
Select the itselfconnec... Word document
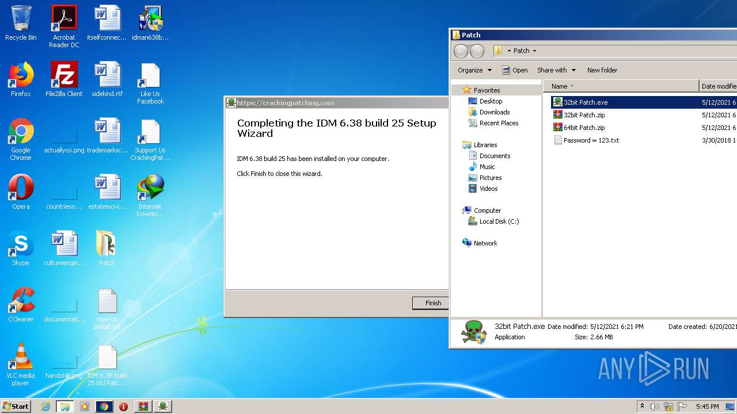point(107,23)
